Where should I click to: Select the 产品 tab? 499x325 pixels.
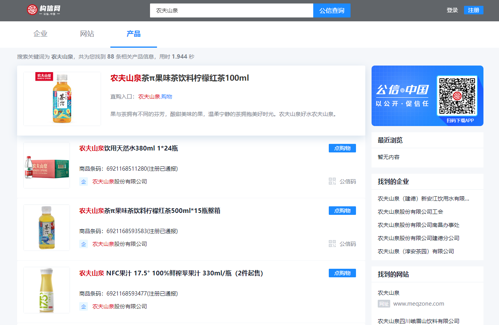(x=134, y=34)
